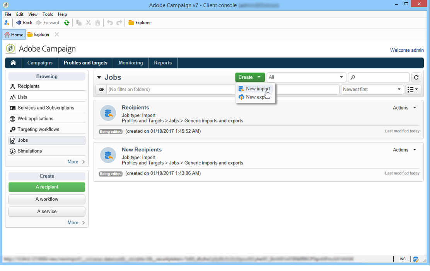Click the Back arrow icon in toolbar
The height and width of the screenshot is (271, 430).
click(x=19, y=23)
